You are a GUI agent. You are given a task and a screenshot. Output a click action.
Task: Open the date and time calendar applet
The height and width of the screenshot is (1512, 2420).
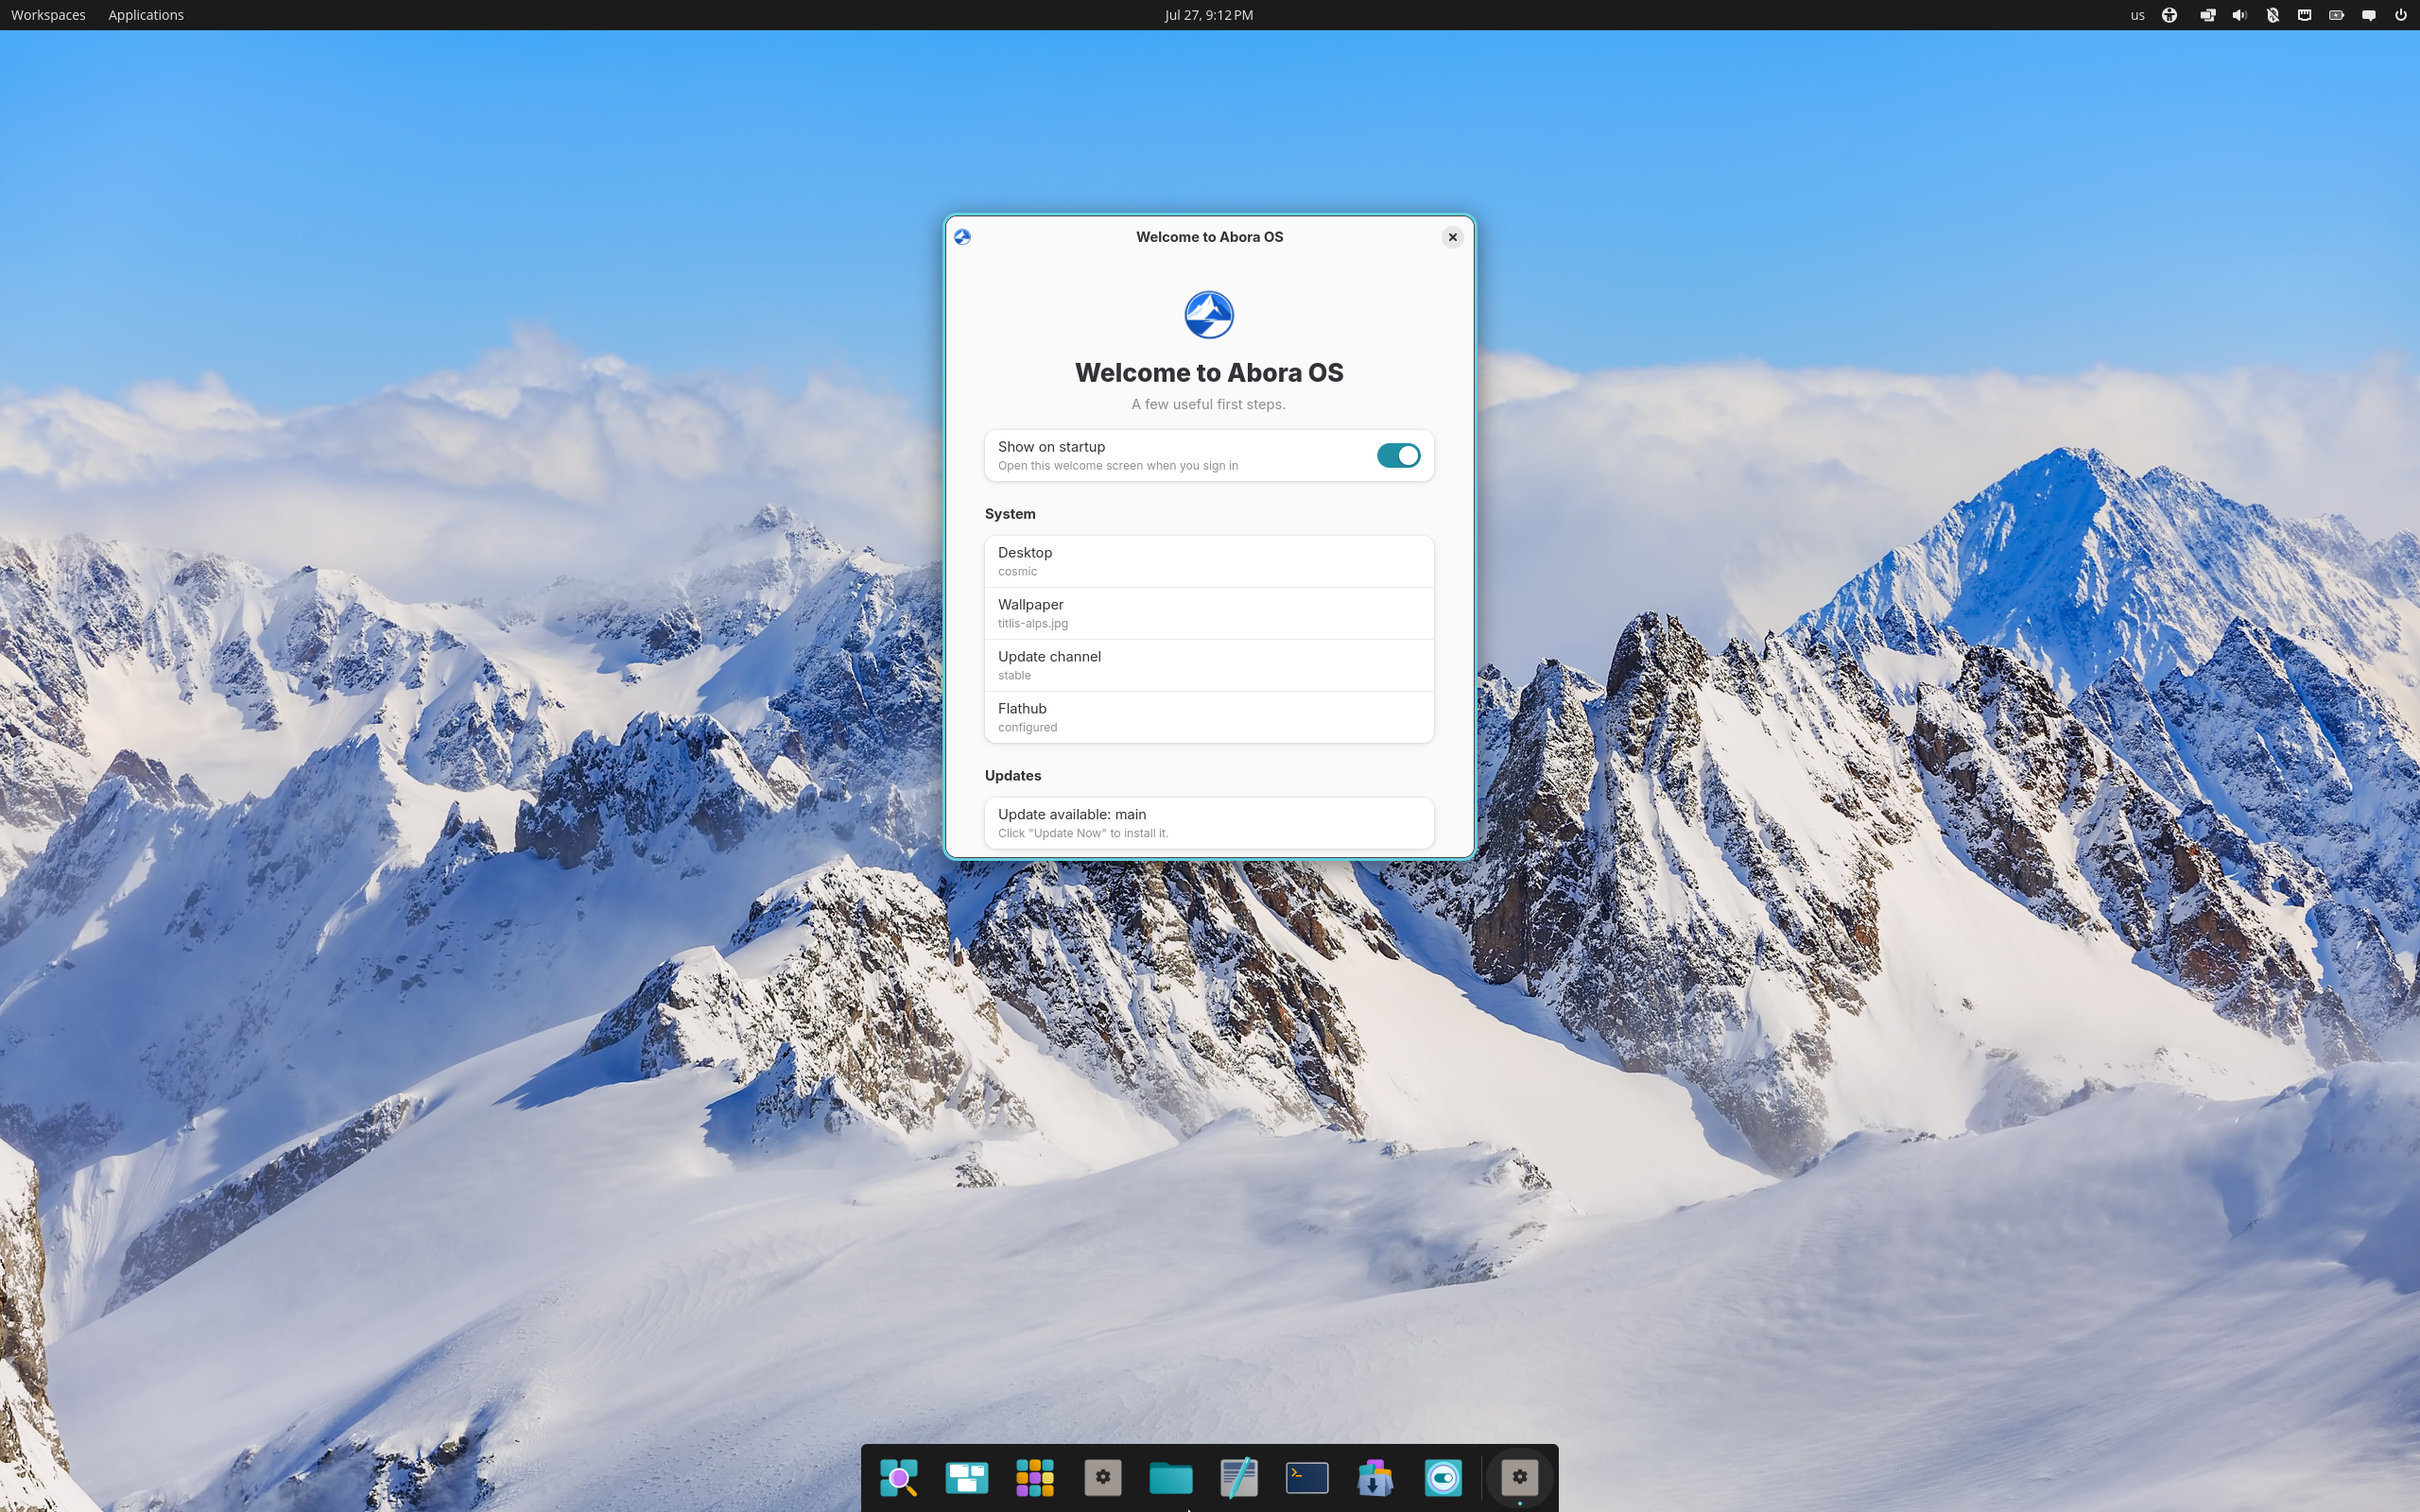coord(1208,15)
